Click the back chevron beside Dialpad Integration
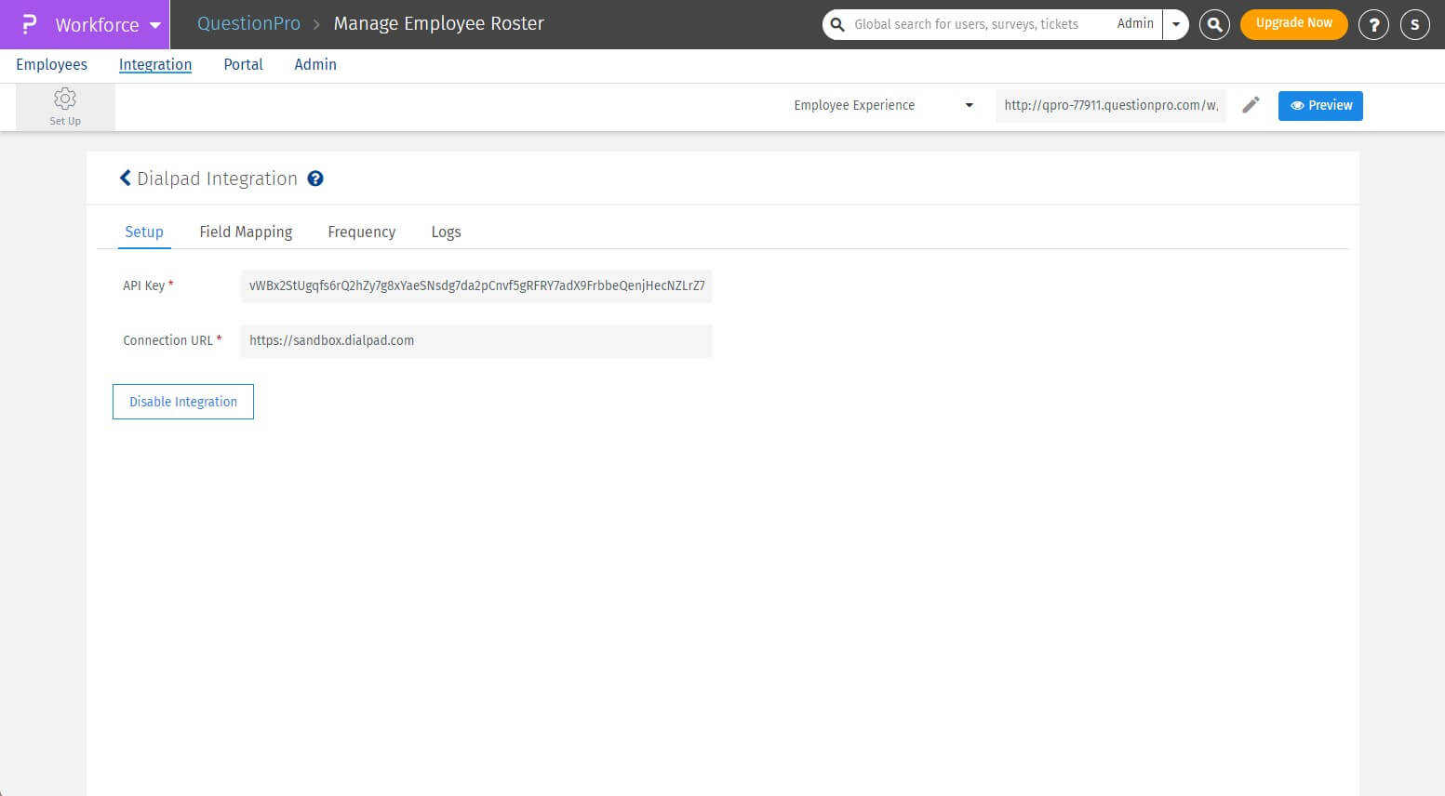Screen dimensions: 1445x796 126,178
